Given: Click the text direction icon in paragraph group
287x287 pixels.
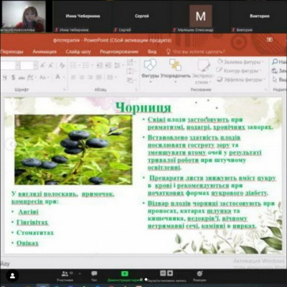Looking at the screenshot, I should 131,63.
